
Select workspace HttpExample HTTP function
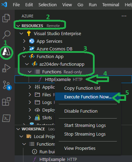click(73, 159)
